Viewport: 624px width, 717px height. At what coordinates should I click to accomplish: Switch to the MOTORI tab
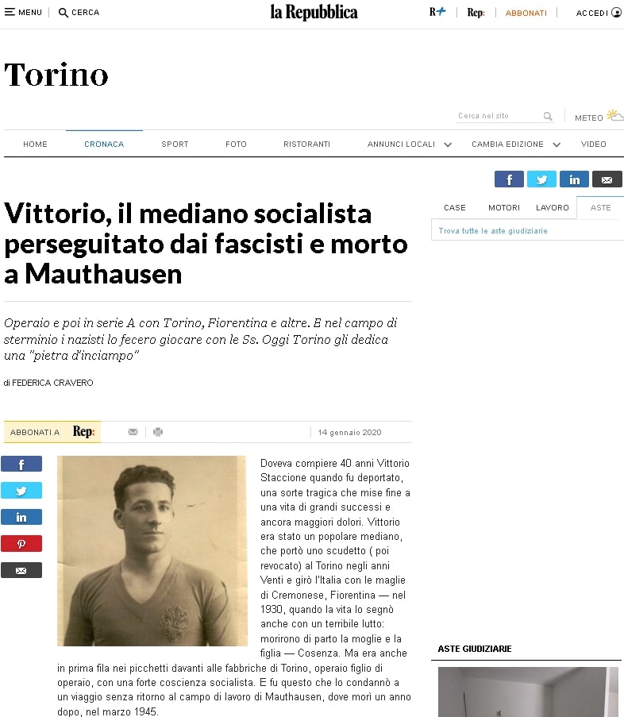tap(504, 207)
